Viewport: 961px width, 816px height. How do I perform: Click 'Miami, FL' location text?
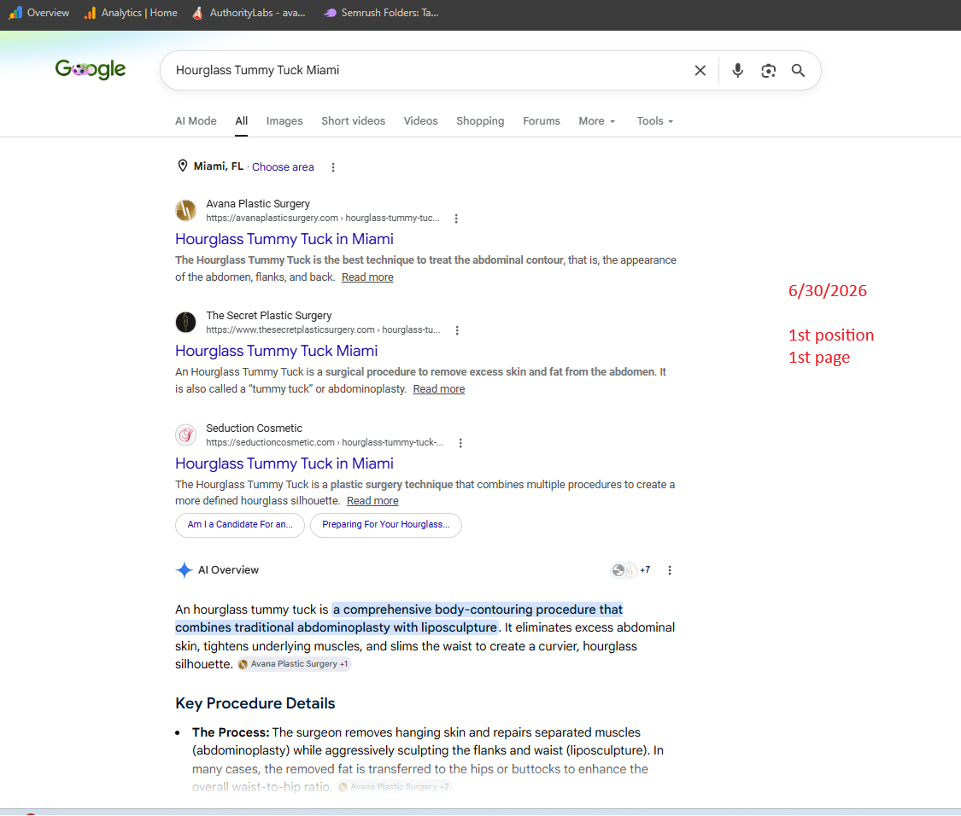coord(218,166)
